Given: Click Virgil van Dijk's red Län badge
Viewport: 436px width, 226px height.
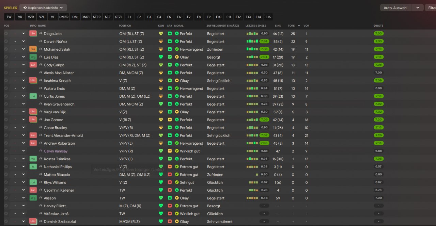Looking at the screenshot, I should pos(33,112).
